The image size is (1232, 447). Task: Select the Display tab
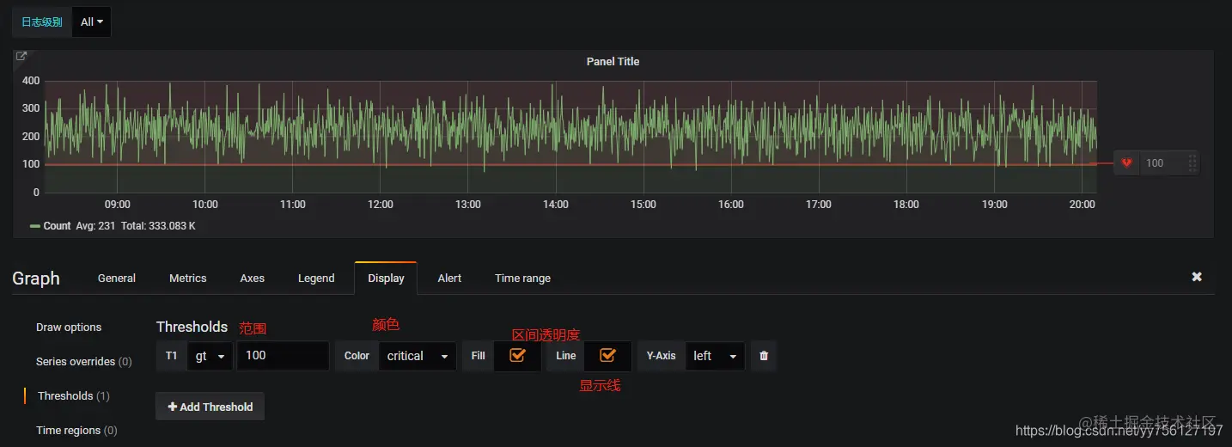pos(386,278)
